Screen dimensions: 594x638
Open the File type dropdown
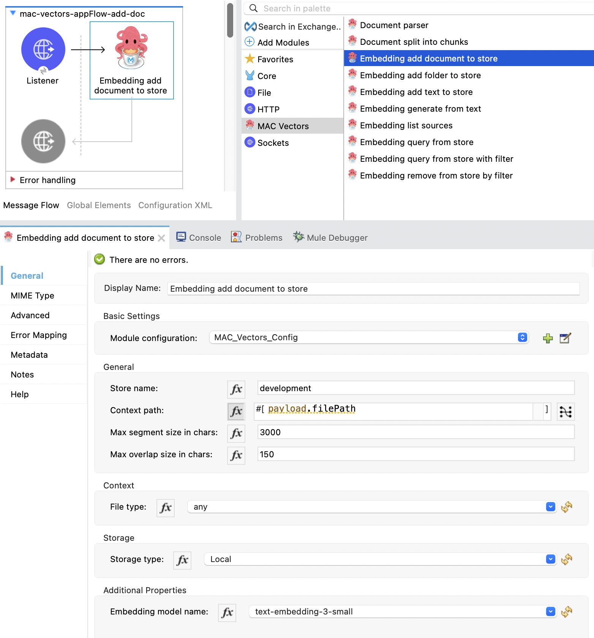point(372,507)
